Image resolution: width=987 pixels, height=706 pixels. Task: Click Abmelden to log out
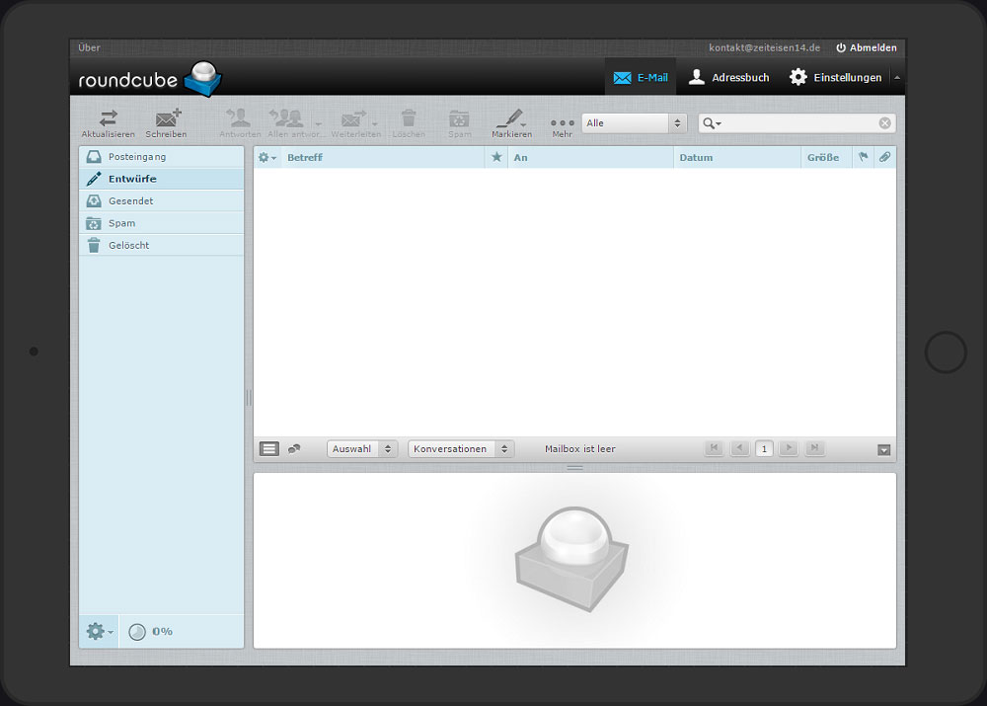[x=867, y=47]
